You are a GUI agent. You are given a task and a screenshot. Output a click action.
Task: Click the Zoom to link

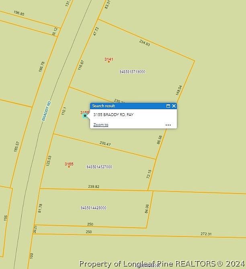(100, 125)
